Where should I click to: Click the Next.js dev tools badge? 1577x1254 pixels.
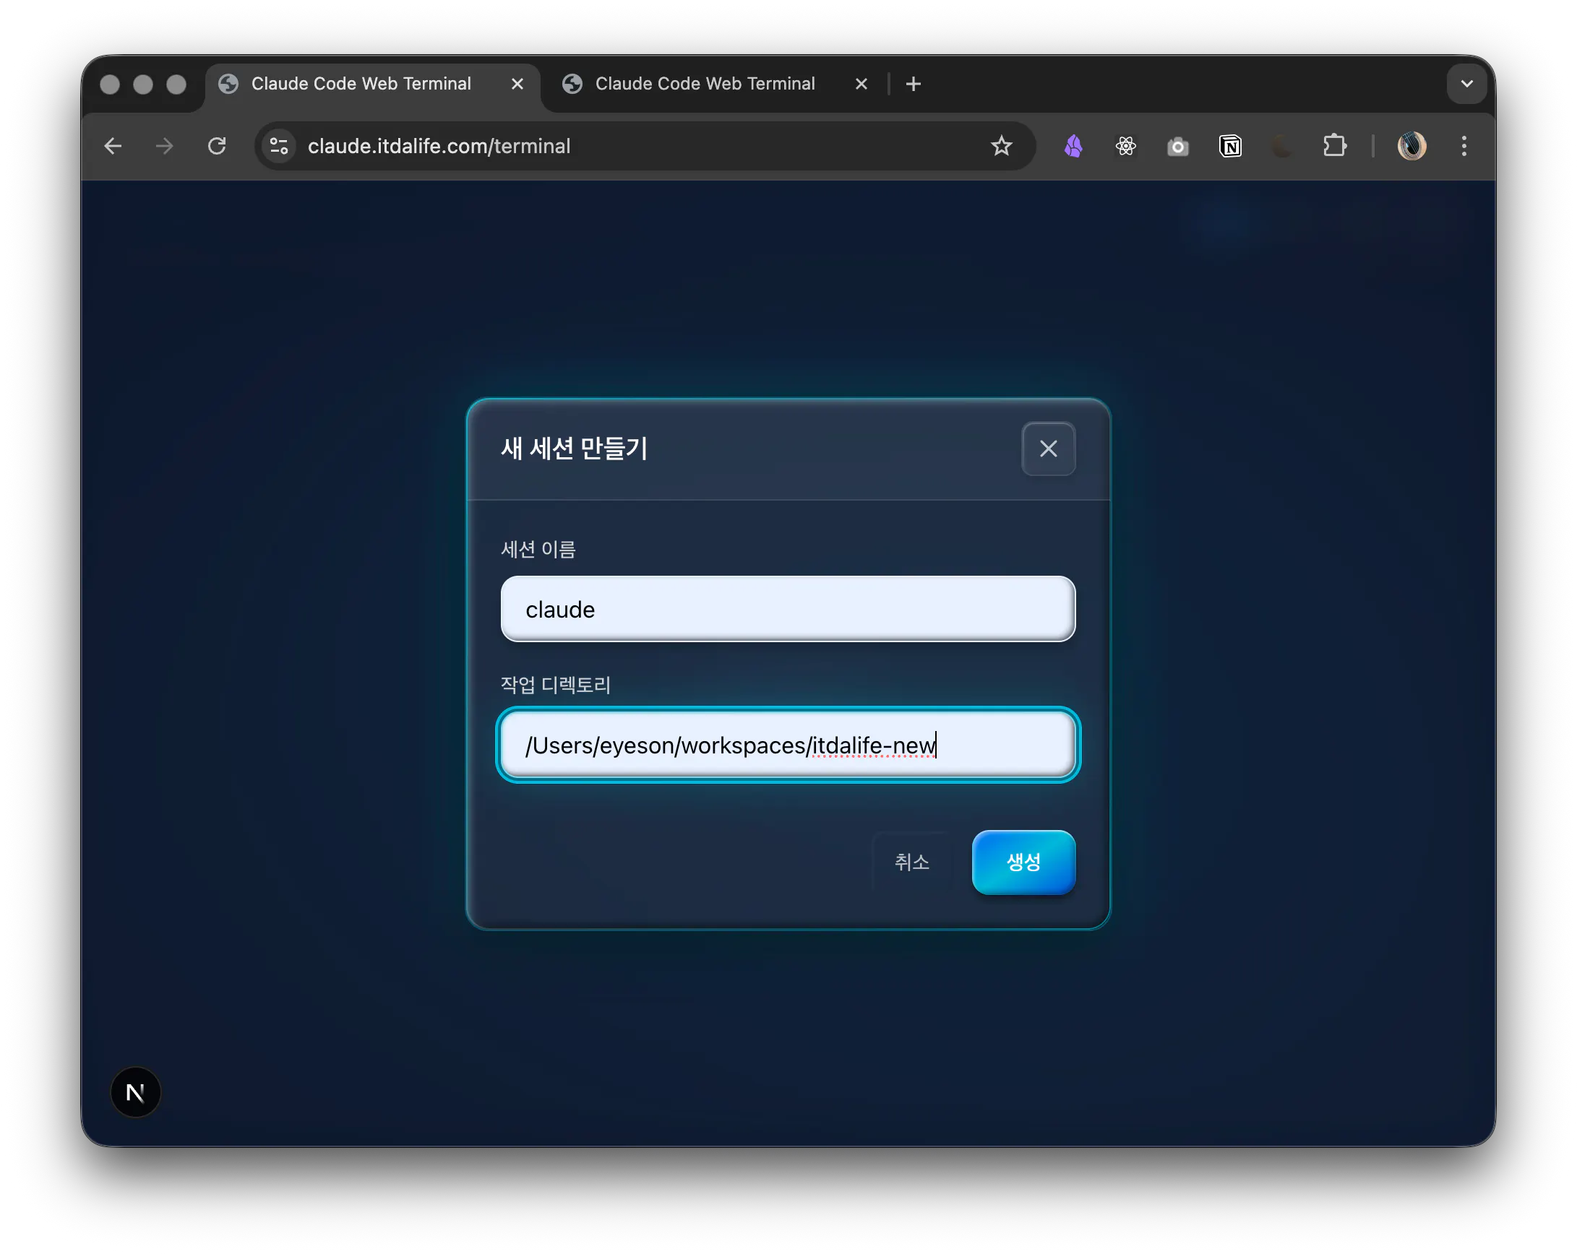(x=135, y=1091)
